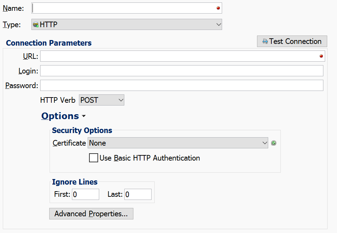This screenshot has width=337, height=233.
Task: Click inside the Login input field
Action: click(x=175, y=71)
